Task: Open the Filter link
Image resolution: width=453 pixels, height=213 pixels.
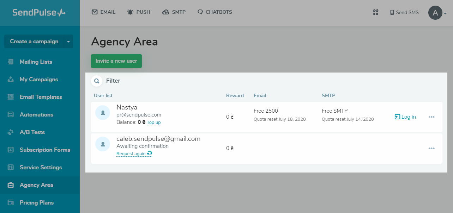Action: (x=113, y=81)
